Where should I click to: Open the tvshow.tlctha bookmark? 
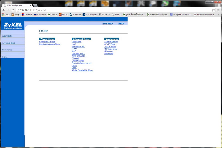coord(205,14)
